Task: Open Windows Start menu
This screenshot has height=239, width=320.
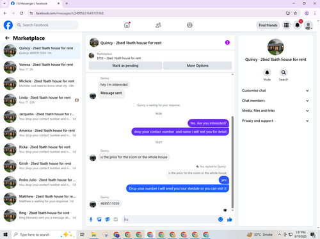Action: click(5, 235)
